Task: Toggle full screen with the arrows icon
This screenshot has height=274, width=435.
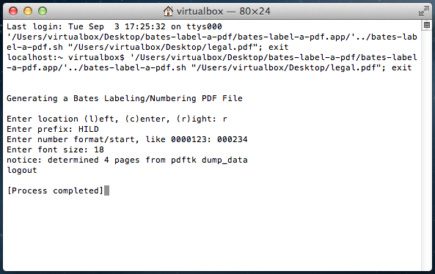Action: 424,11
